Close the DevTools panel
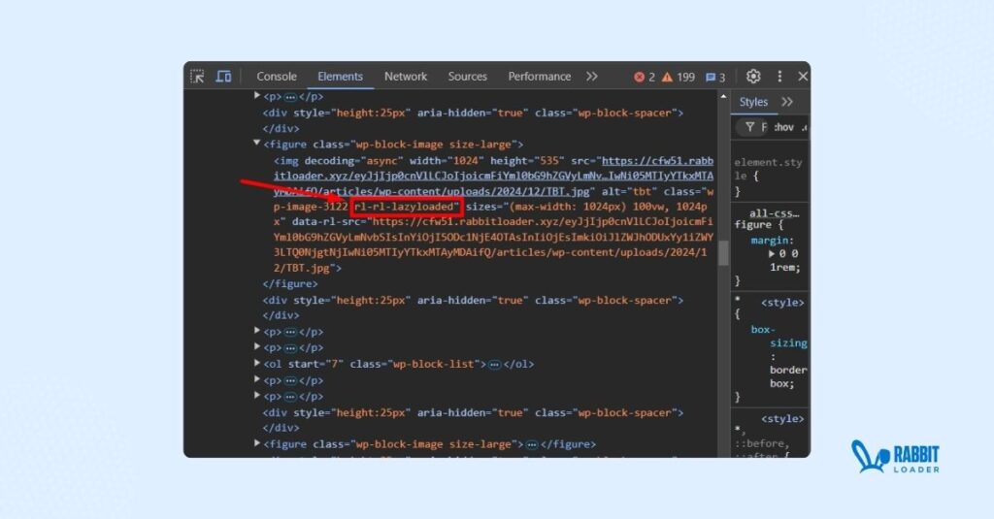The image size is (994, 519). [x=803, y=77]
